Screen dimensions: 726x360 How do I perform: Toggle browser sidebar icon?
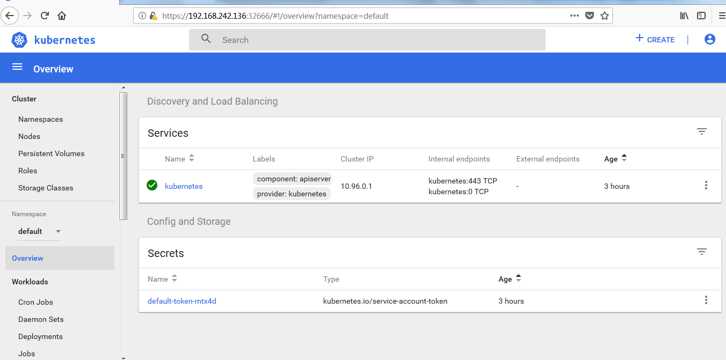pos(701,16)
